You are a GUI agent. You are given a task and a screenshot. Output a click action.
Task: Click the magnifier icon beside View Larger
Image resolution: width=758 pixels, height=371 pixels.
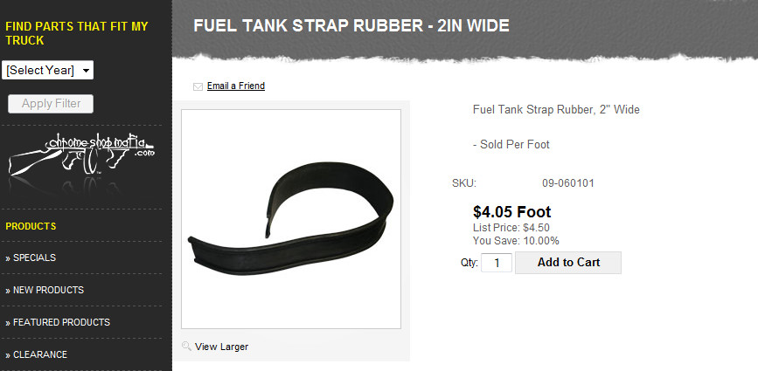pos(186,346)
